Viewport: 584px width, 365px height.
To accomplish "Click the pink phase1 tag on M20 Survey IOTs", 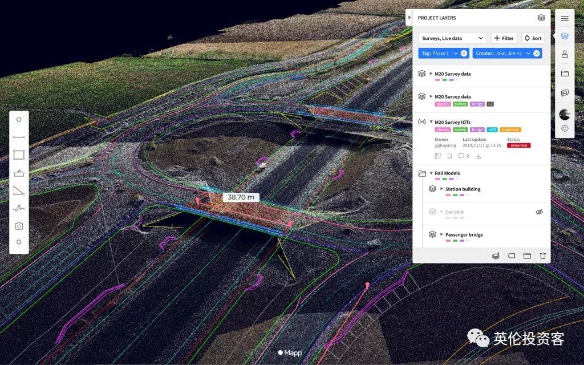I will pyautogui.click(x=443, y=129).
